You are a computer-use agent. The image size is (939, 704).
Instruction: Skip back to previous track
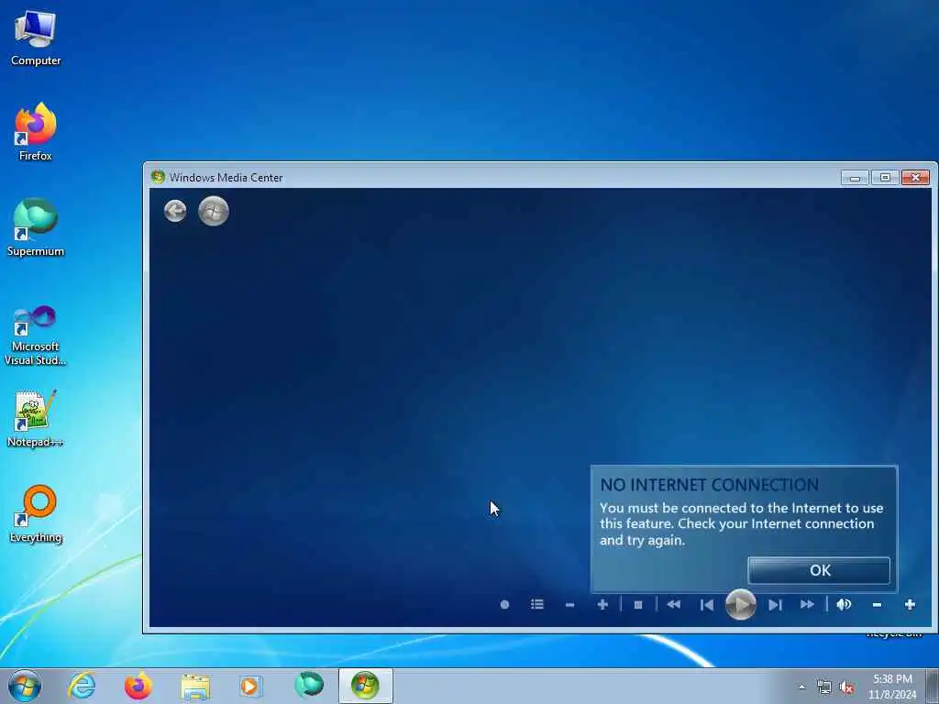point(707,605)
